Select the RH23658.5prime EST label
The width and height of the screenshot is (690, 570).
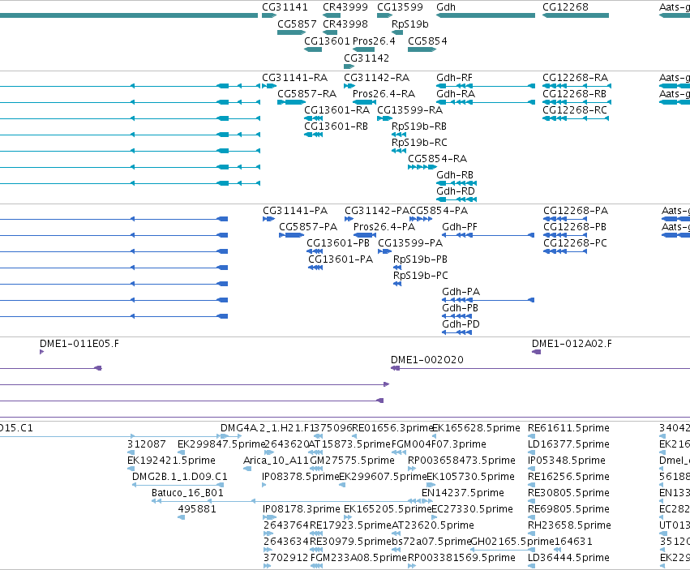click(569, 525)
